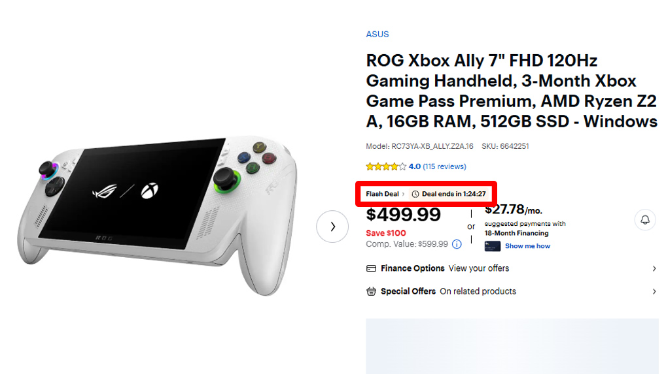Open the 115 reviews link
Screen dimensions: 666x374
(x=444, y=166)
